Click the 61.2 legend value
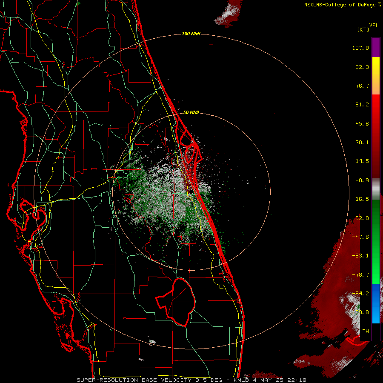The image size is (383, 383). pos(362,105)
